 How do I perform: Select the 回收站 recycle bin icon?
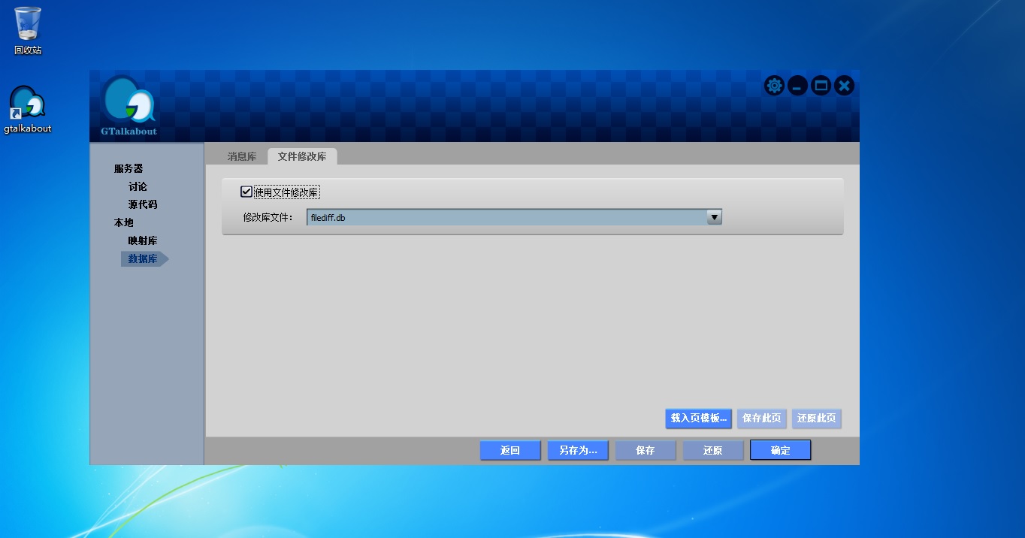point(28,31)
